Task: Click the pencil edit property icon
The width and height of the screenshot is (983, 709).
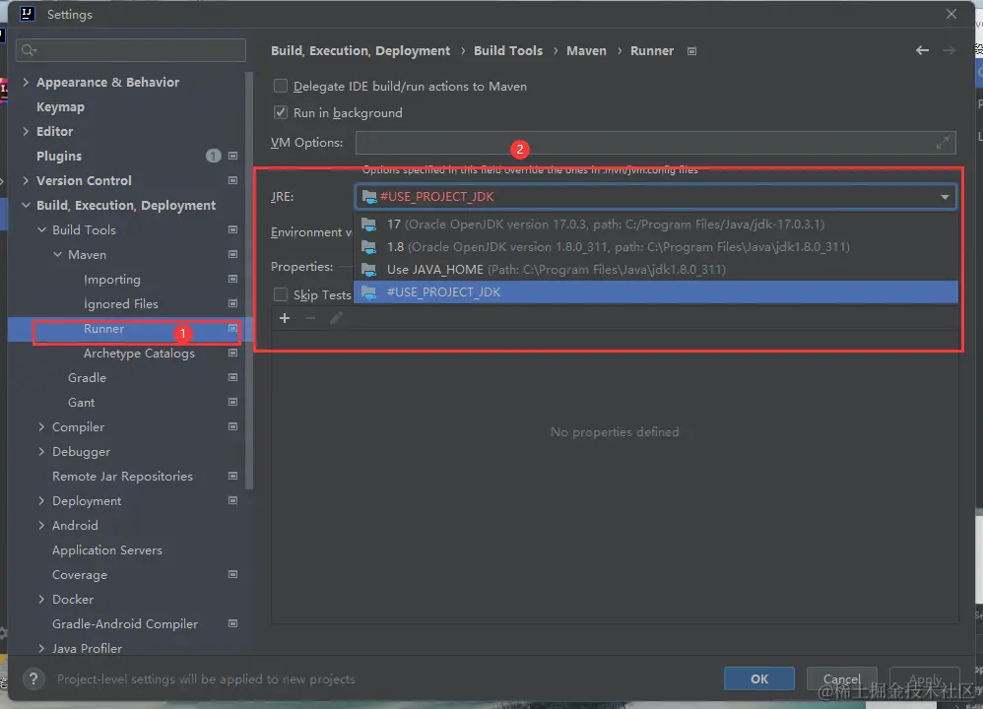Action: (x=336, y=318)
